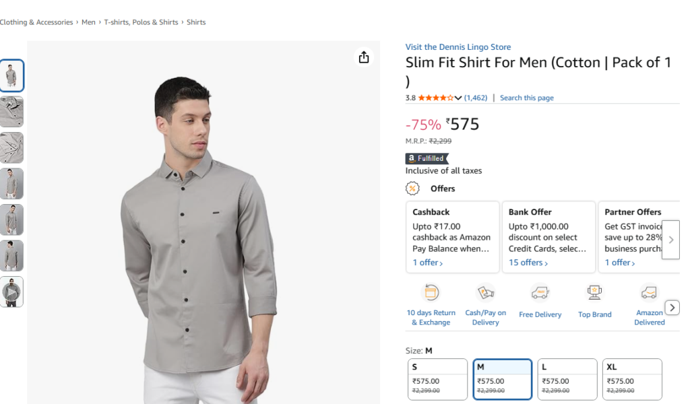Click the share icon on product image

[x=364, y=57]
